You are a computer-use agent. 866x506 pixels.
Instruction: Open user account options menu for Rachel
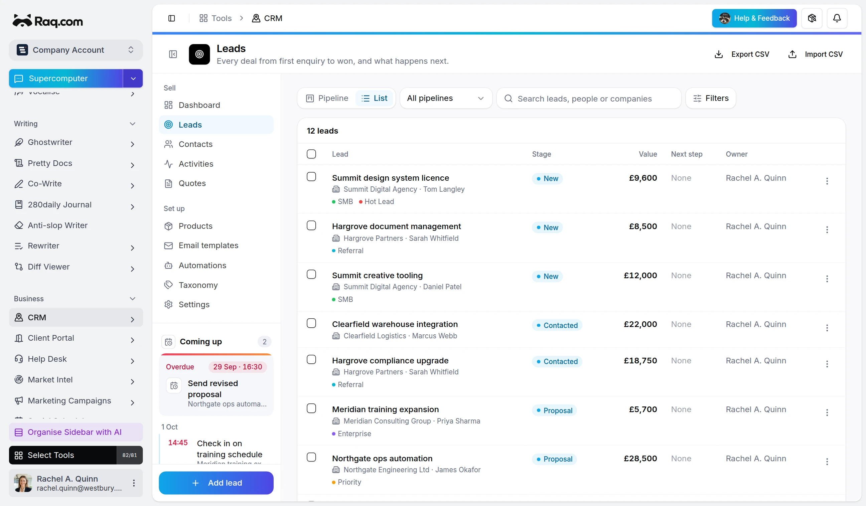(134, 483)
